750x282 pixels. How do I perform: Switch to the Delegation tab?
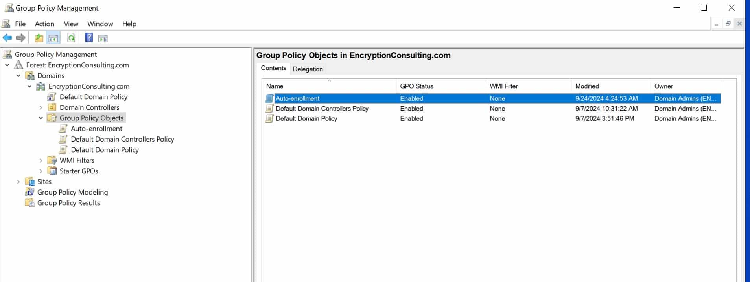point(308,69)
